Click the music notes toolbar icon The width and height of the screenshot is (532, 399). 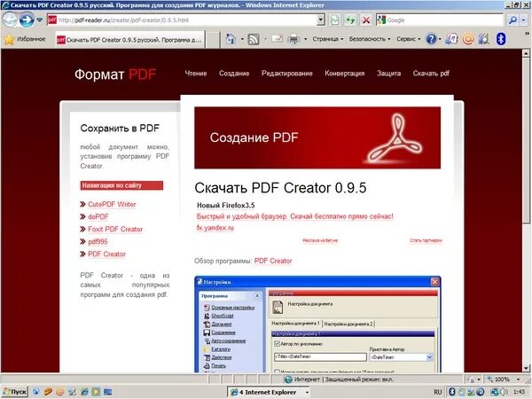[x=451, y=39]
